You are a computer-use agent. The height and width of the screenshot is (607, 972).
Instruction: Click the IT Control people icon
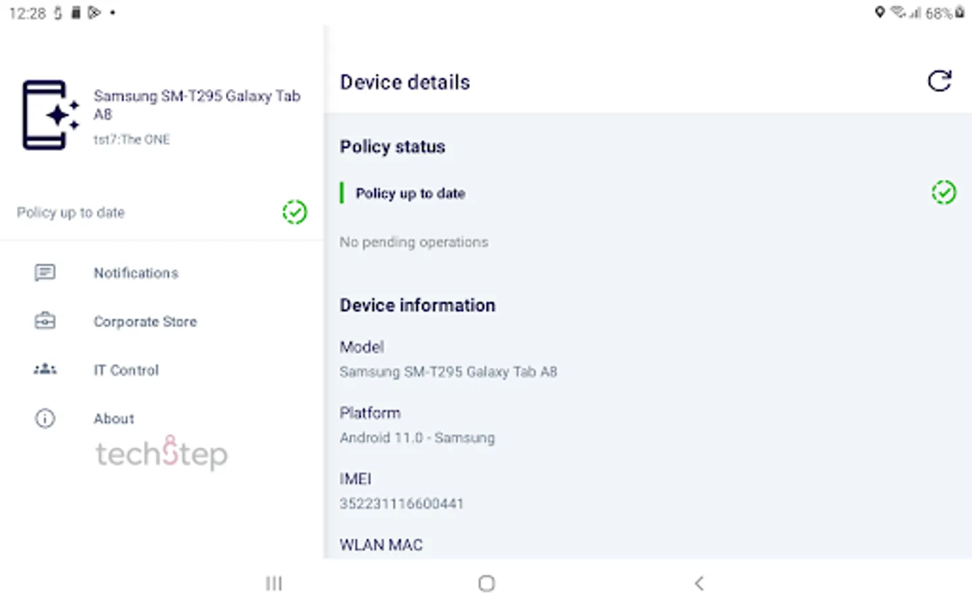click(x=45, y=369)
